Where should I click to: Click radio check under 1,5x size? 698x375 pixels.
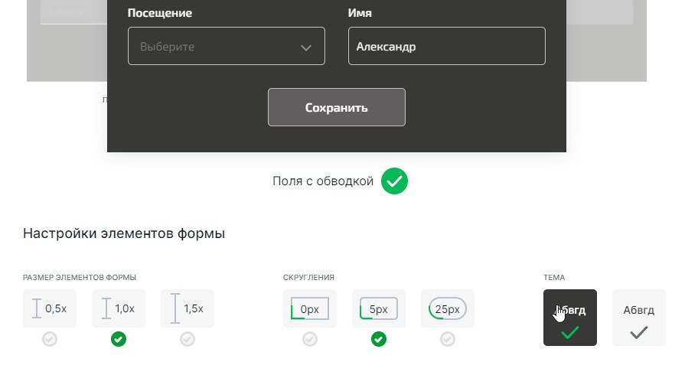pos(188,339)
